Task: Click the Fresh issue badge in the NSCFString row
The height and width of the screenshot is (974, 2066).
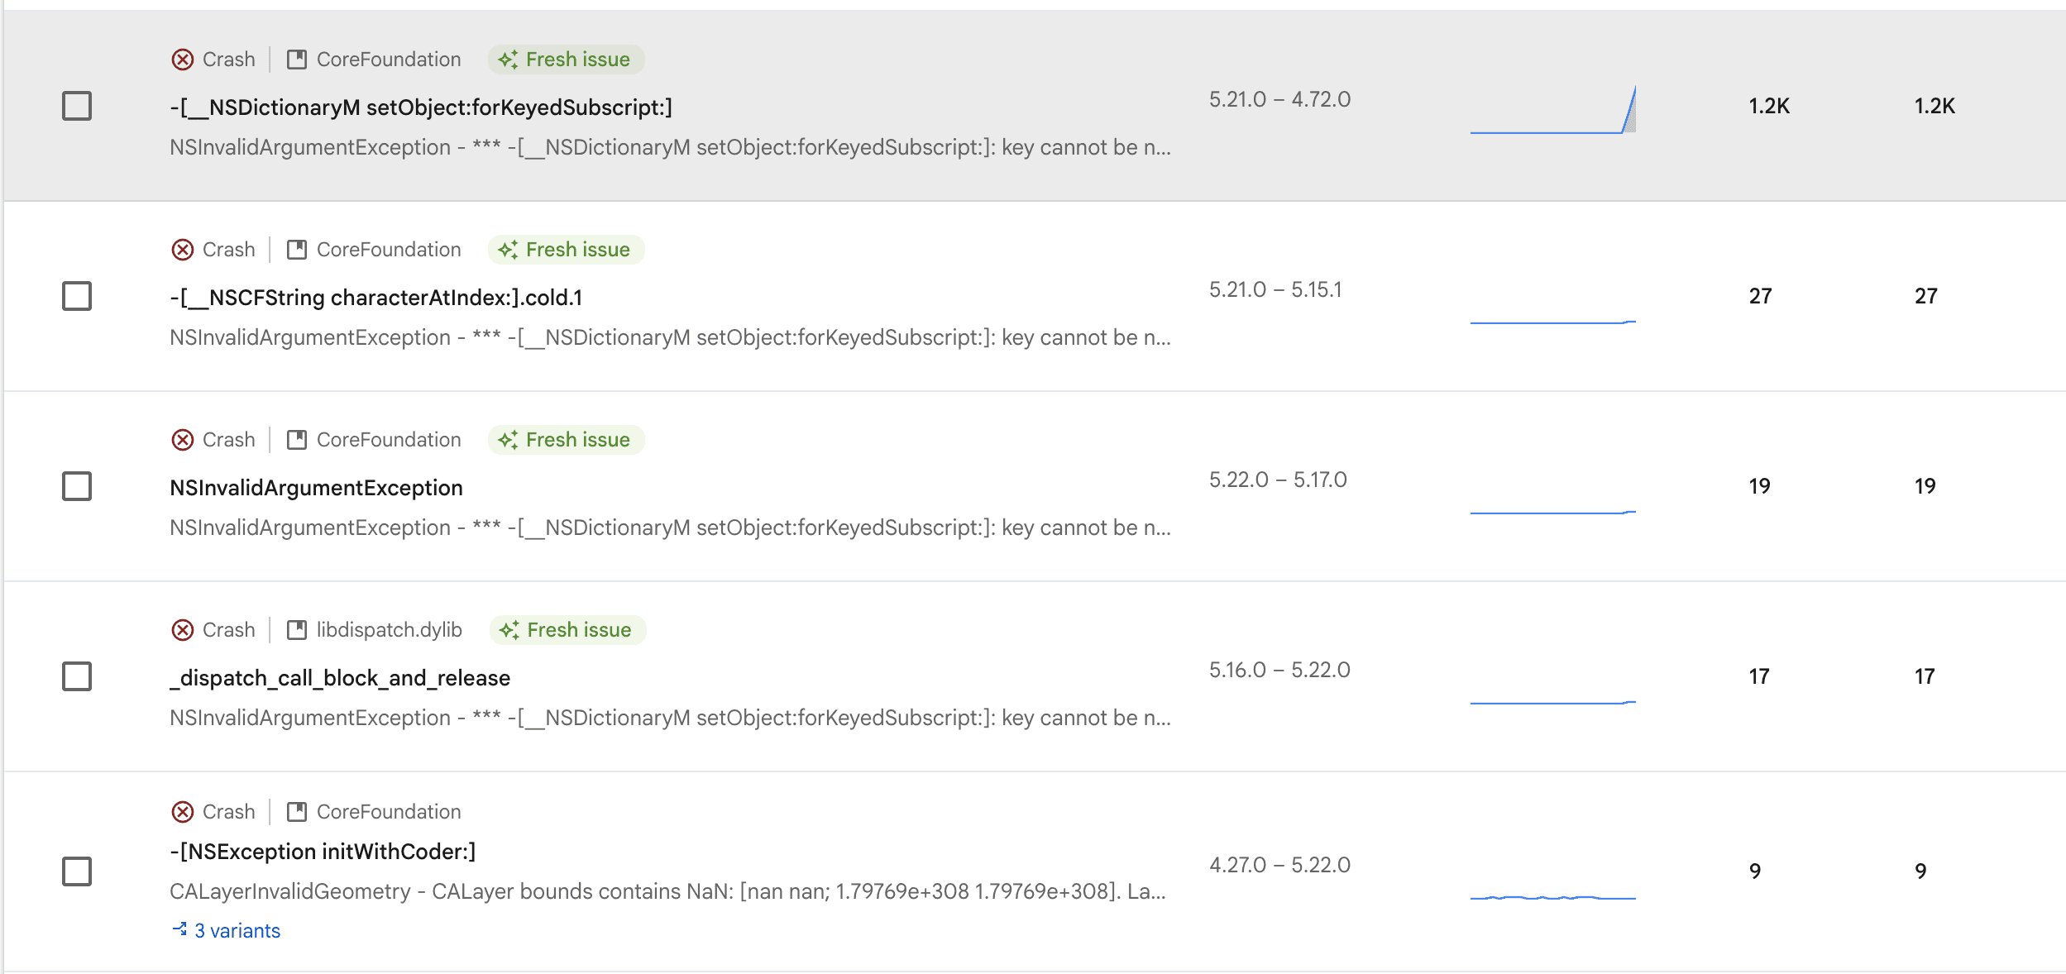Action: point(566,250)
